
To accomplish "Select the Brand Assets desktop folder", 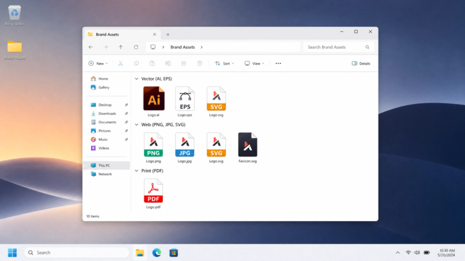I will click(15, 50).
